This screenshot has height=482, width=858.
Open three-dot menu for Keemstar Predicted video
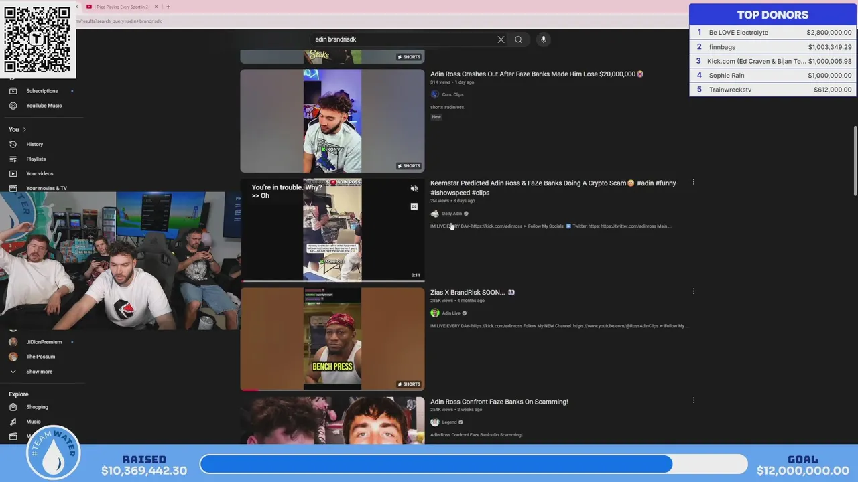click(x=694, y=182)
